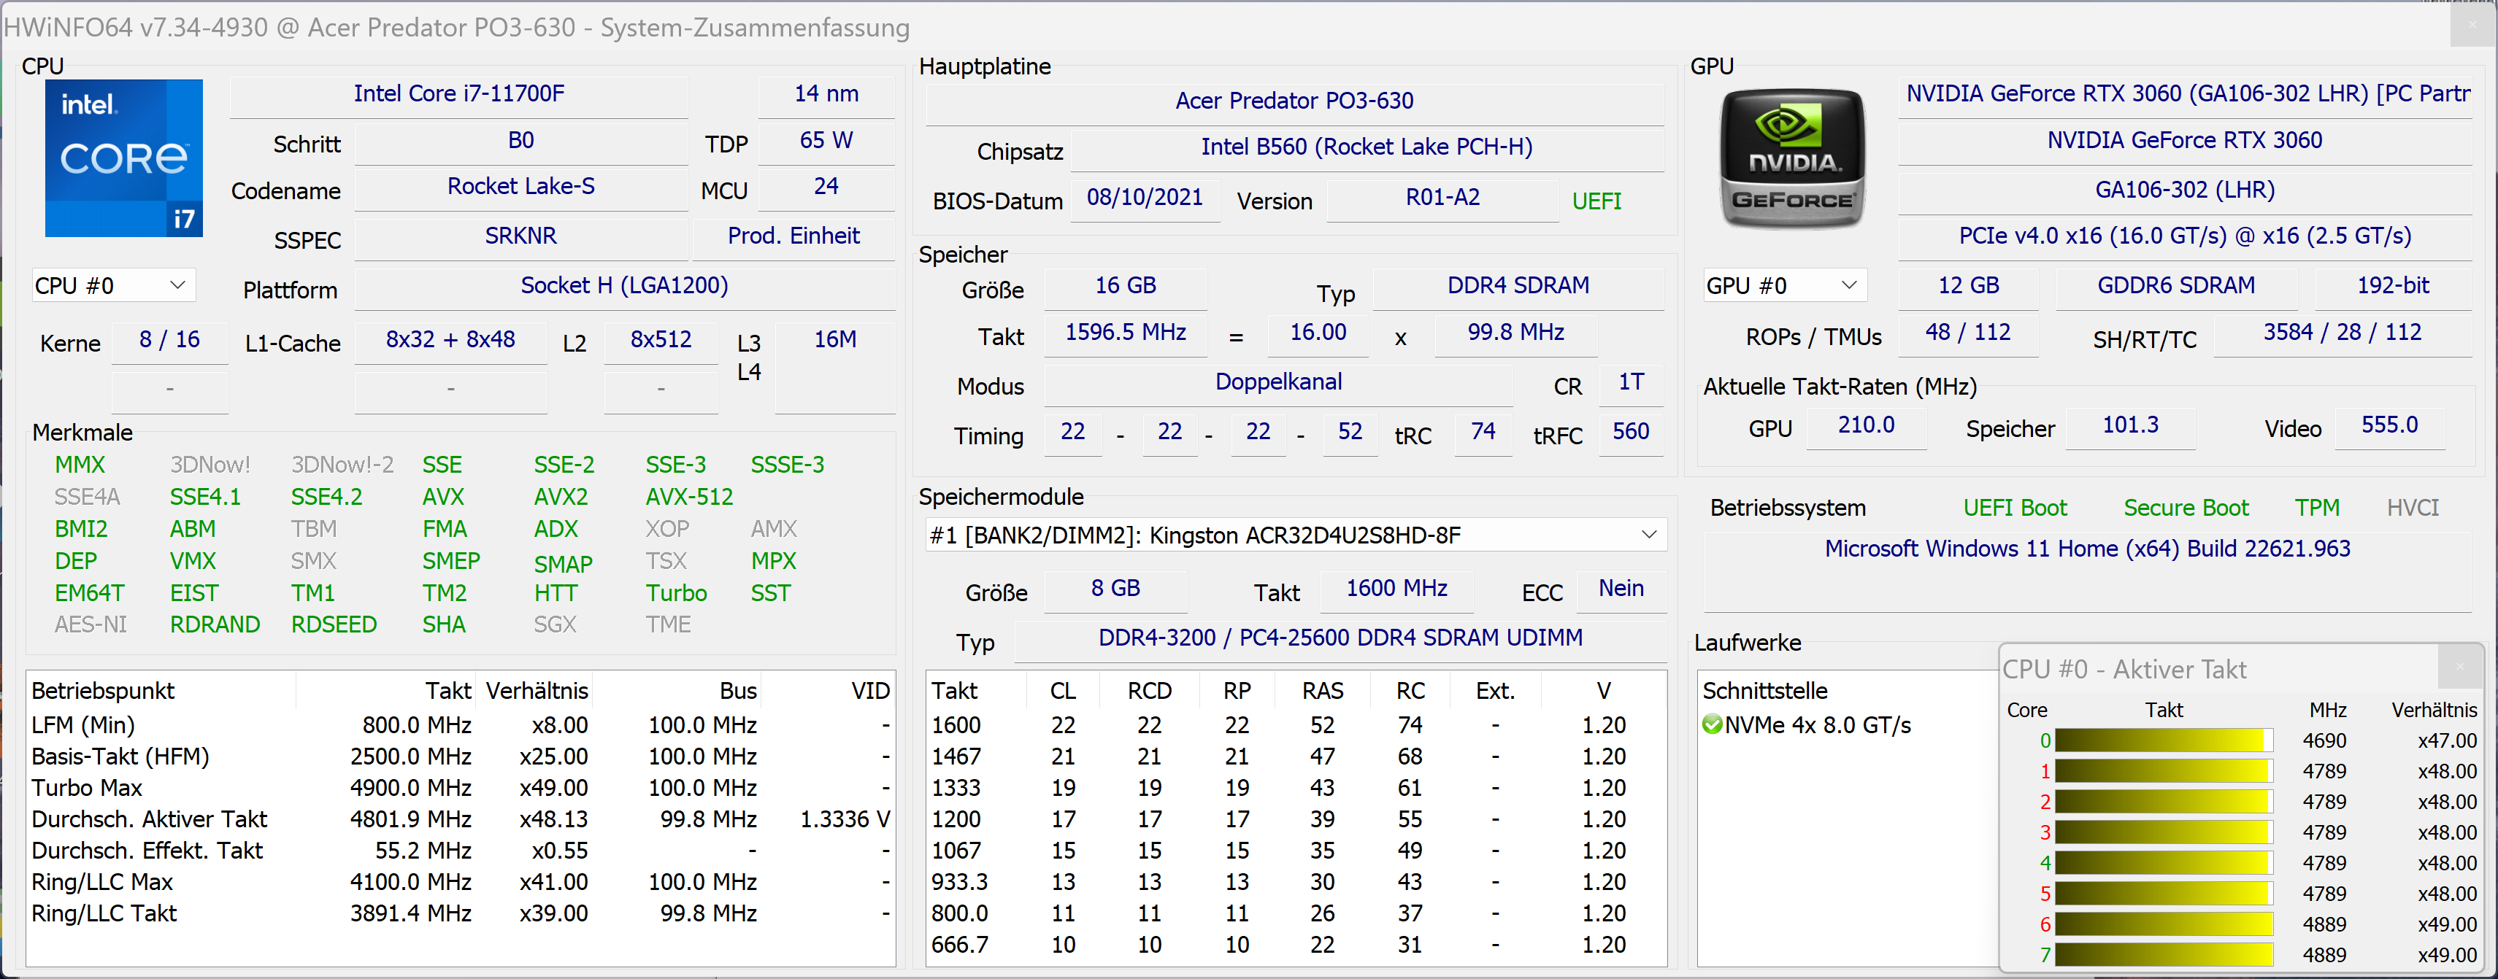Viewport: 2498px width, 979px height.
Task: Click the Acer Predator PO3-630 mainboard field
Action: [1294, 101]
